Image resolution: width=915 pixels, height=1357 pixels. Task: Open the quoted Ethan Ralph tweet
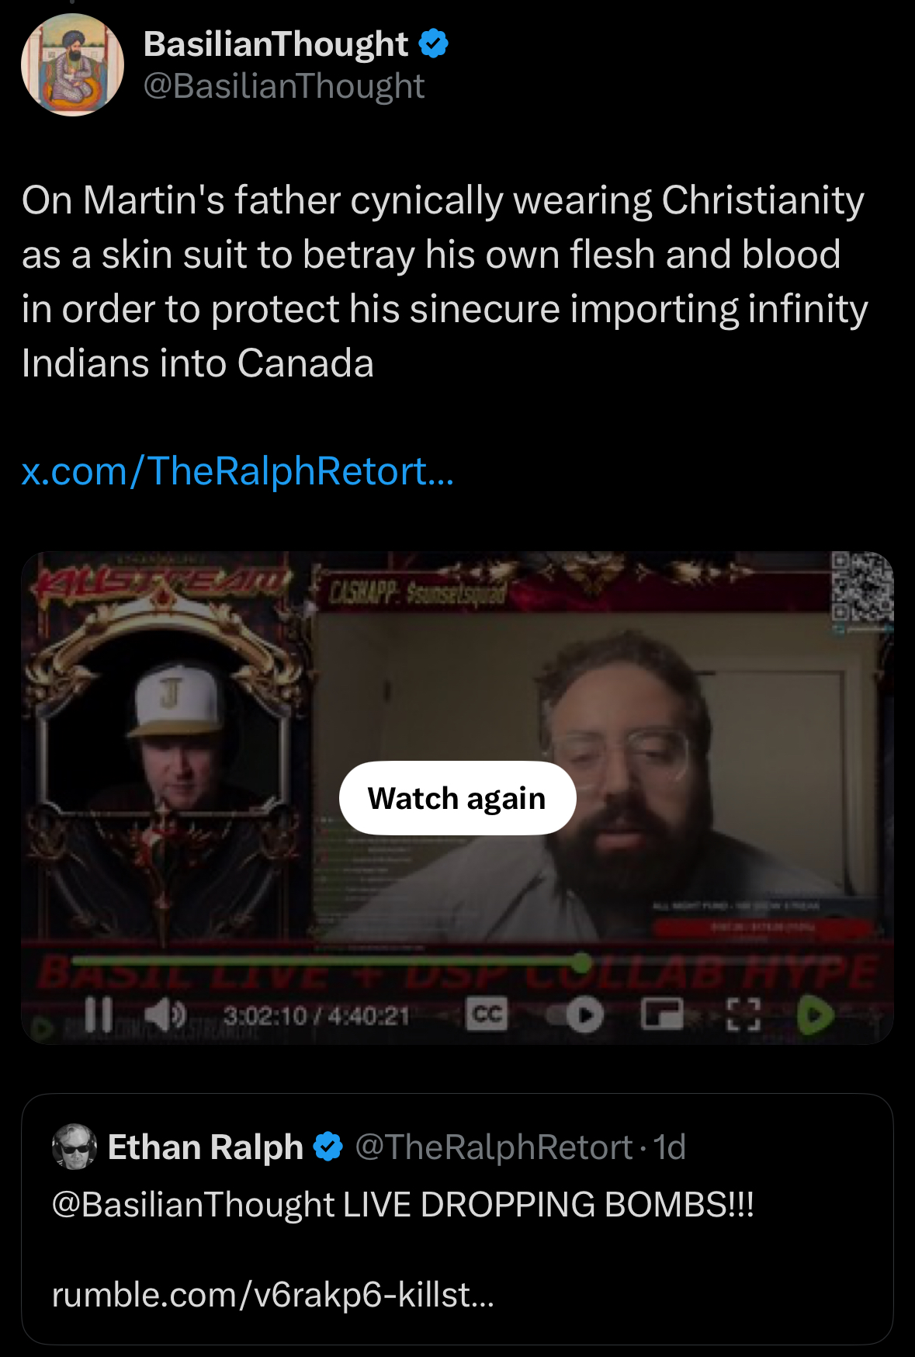point(457,1219)
